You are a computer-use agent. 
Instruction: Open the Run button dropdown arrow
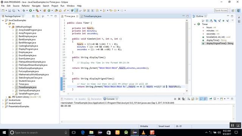pyautogui.click(x=34, y=11)
